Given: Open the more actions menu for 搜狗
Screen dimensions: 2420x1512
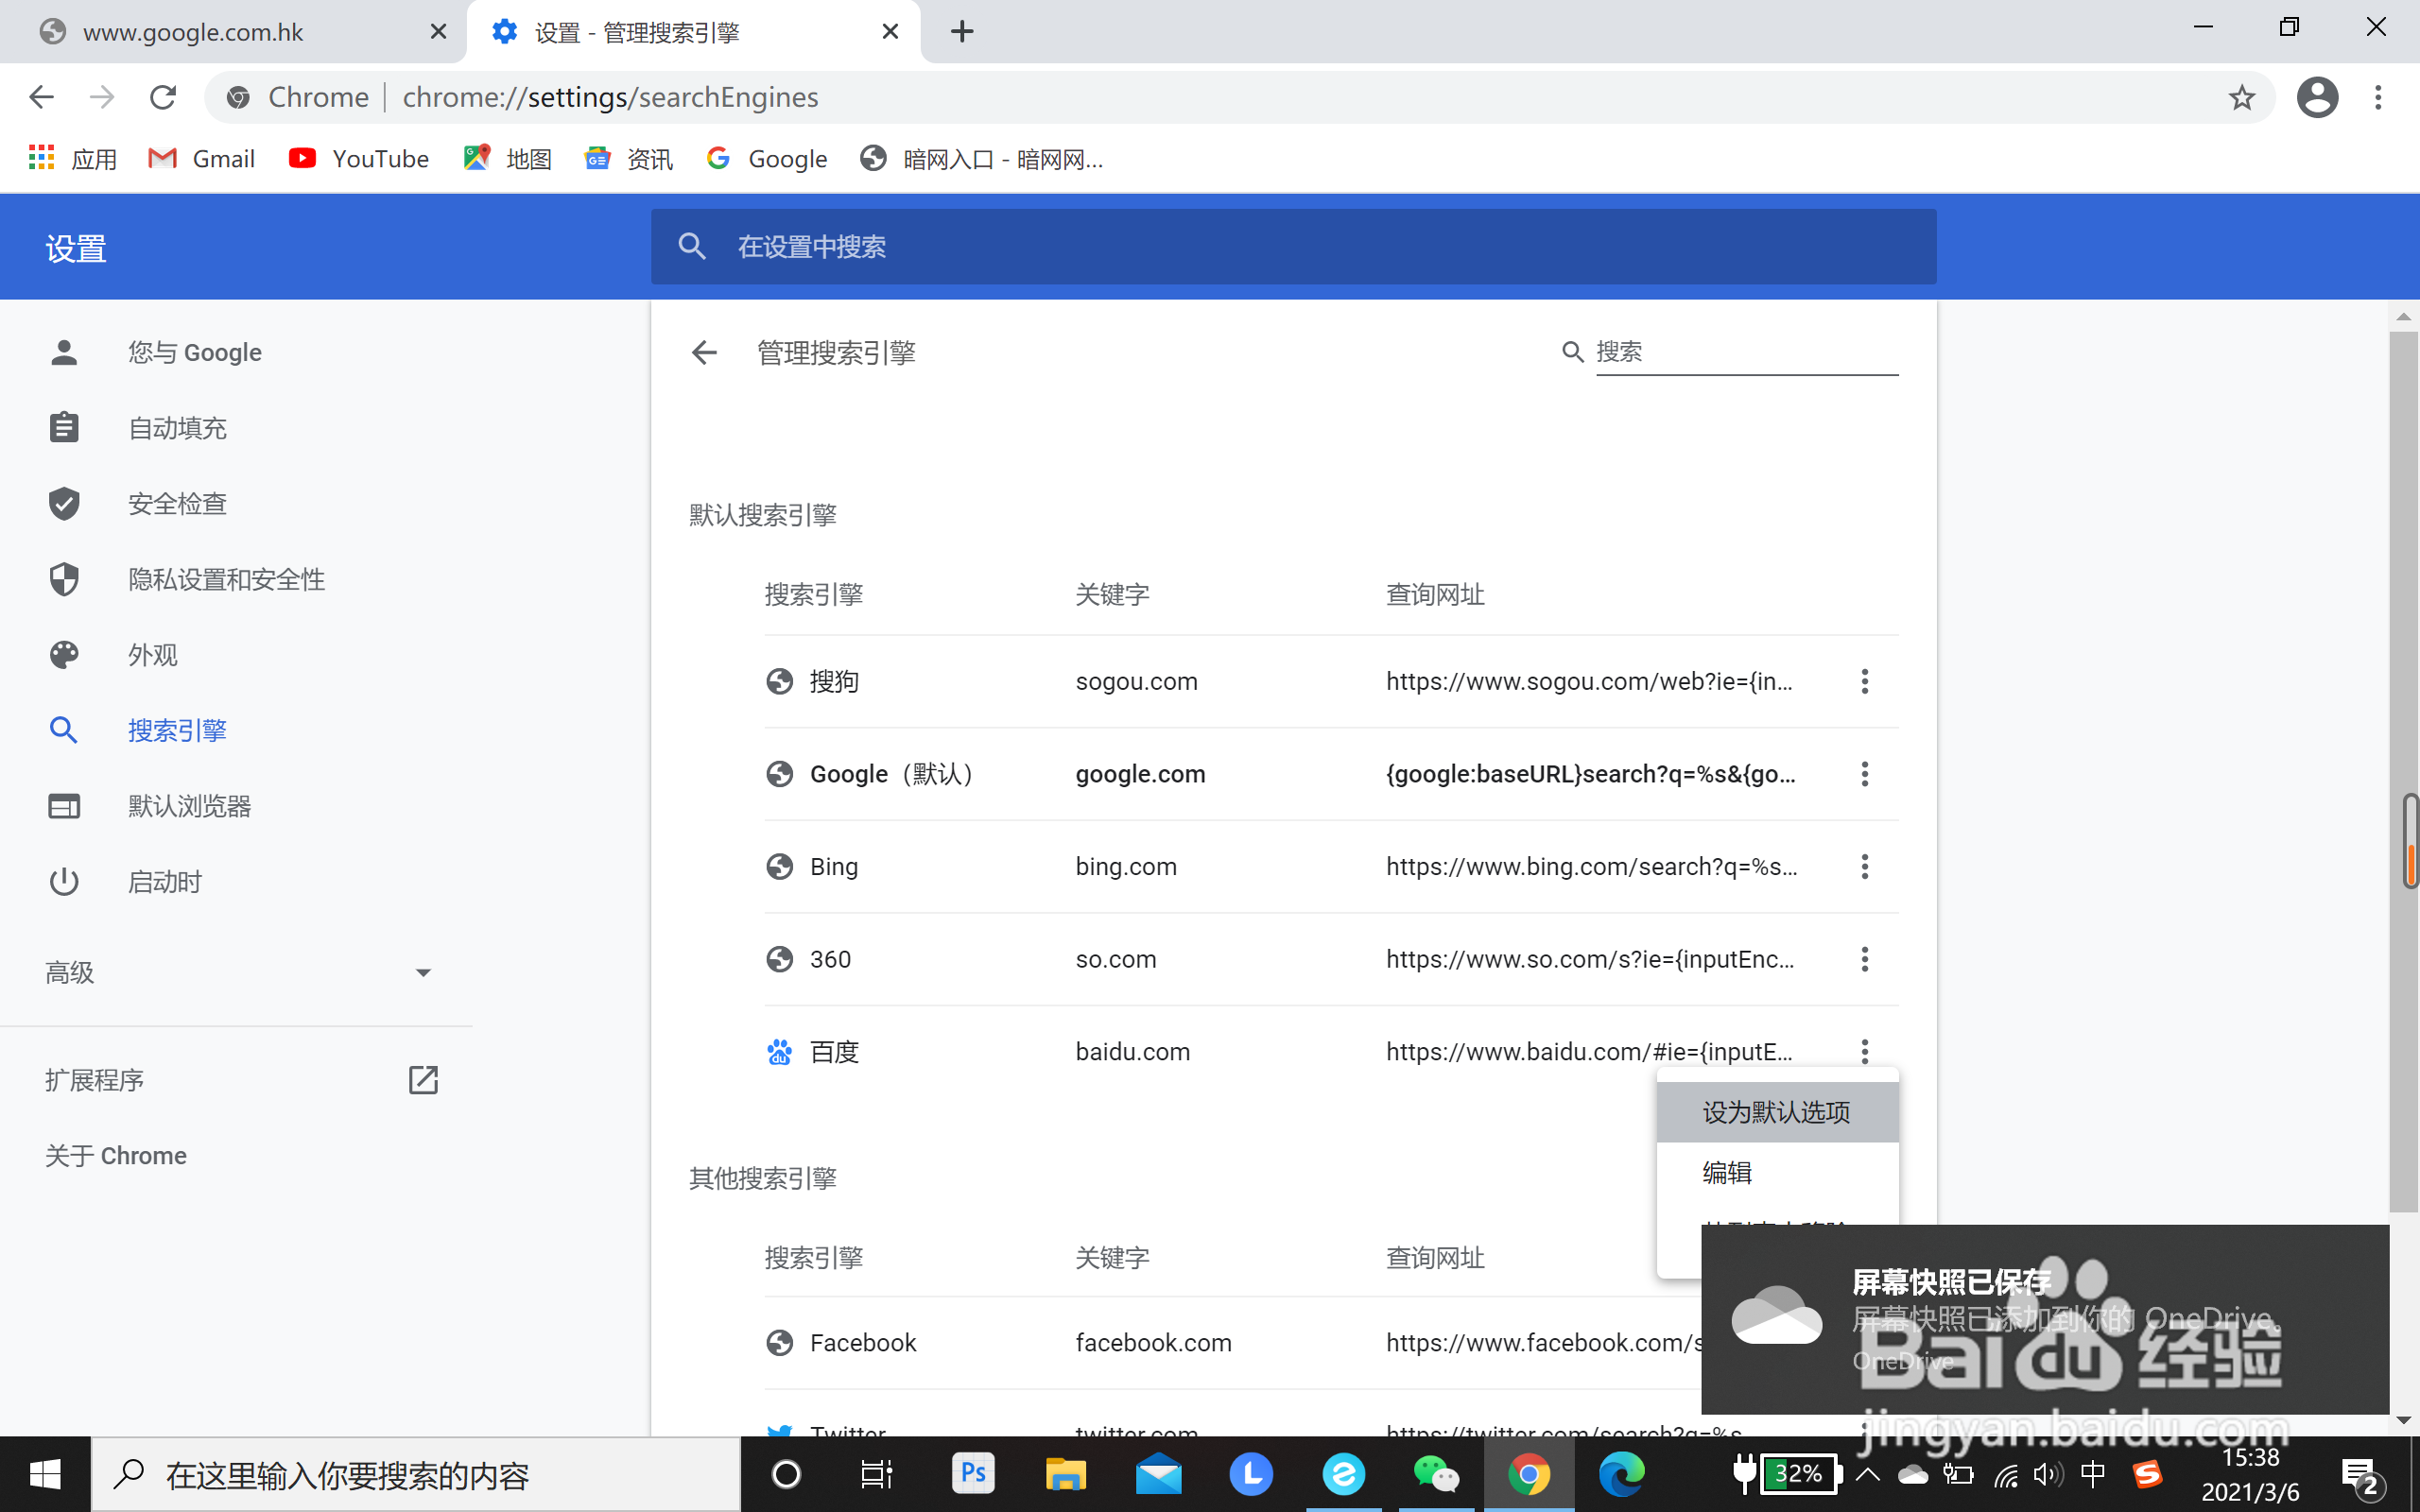Looking at the screenshot, I should (x=1864, y=682).
